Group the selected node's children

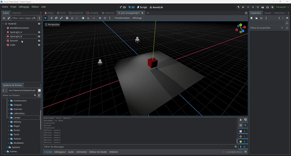77,18
